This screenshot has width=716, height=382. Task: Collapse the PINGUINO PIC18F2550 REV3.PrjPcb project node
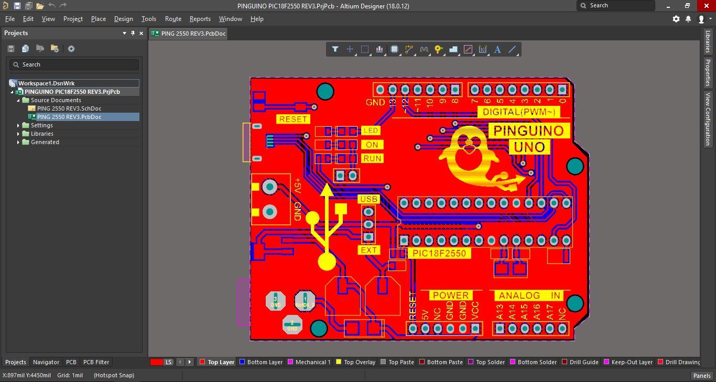click(x=12, y=92)
